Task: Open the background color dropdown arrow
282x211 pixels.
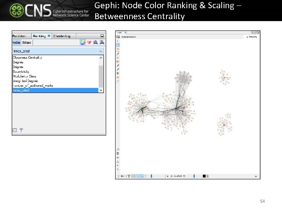Action: 125,176
